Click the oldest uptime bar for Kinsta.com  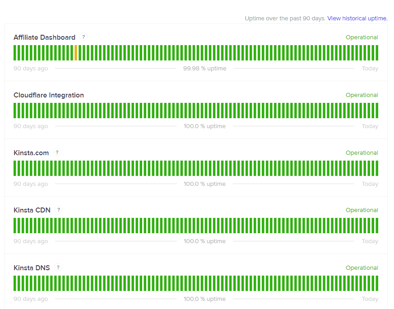(15, 168)
